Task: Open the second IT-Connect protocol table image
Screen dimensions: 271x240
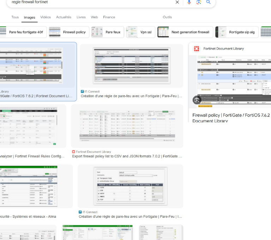Action: click(x=130, y=186)
